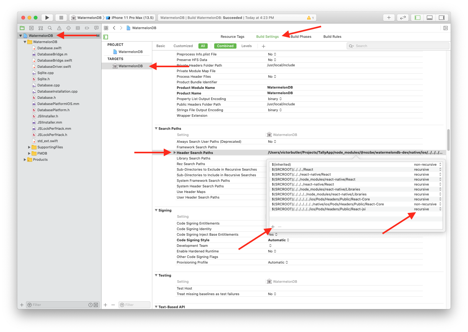Screen dimensions: 468x332
Task: Select the Levels view option
Action: 246,46
